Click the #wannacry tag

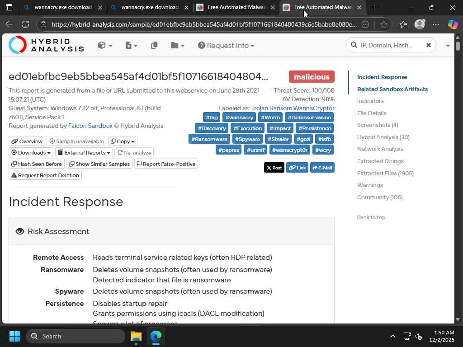point(239,117)
